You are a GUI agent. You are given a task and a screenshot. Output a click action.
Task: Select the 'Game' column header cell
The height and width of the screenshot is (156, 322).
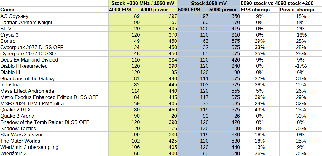coord(54,10)
